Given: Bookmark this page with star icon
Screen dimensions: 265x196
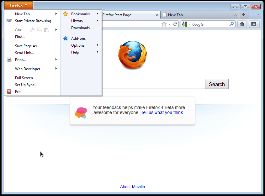Looking at the screenshot, I should [164, 24].
